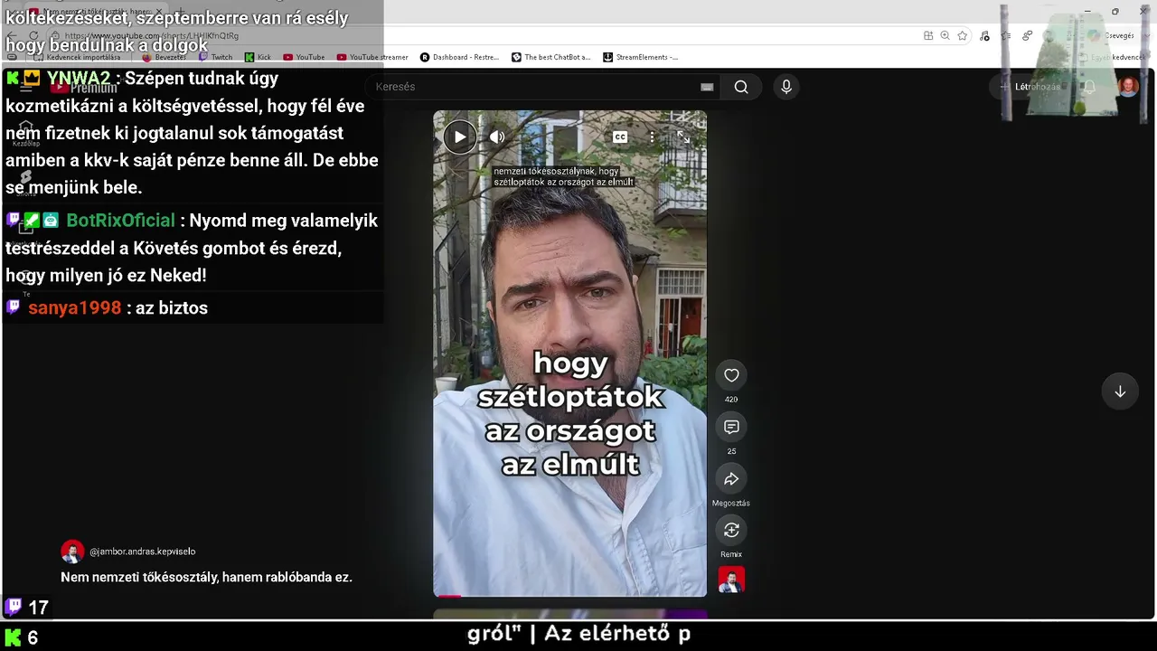Image resolution: width=1157 pixels, height=651 pixels.
Task: Open the comments with 25 replies
Action: 731,427
